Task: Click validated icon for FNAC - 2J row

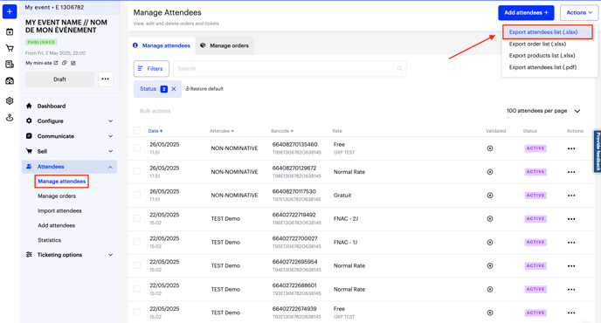Action: (x=490, y=219)
